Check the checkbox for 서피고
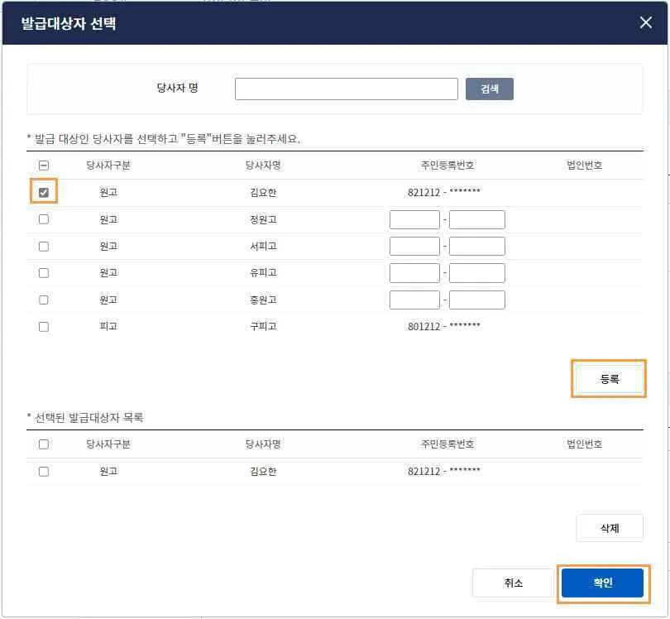The width and height of the screenshot is (670, 619). click(44, 247)
